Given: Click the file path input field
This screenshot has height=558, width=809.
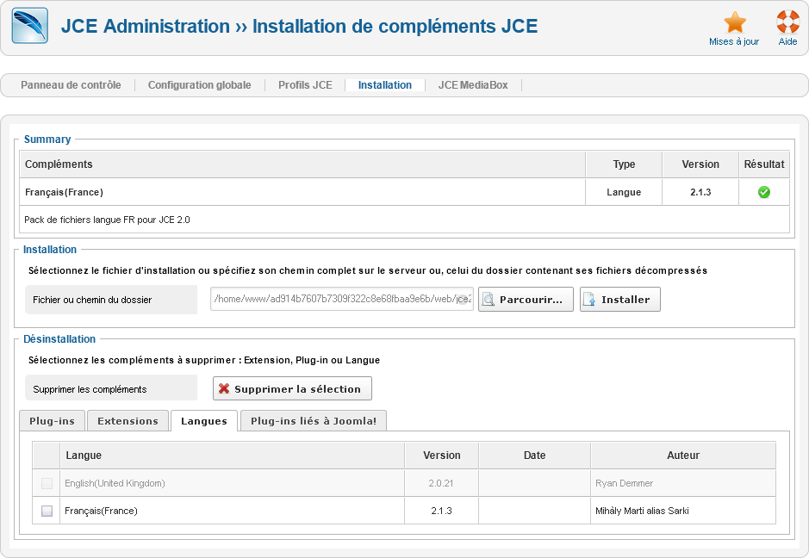Looking at the screenshot, I should pyautogui.click(x=341, y=300).
